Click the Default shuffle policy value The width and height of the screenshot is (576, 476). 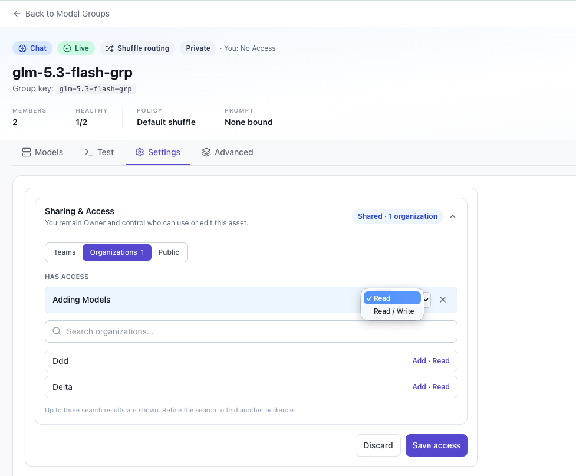(x=166, y=122)
